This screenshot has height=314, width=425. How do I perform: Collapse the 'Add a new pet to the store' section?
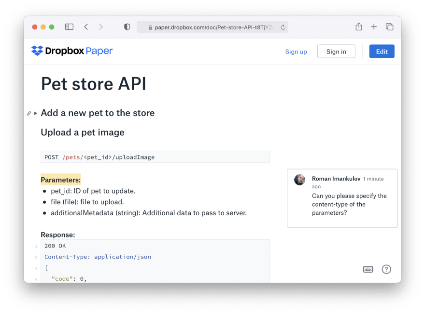tap(36, 113)
